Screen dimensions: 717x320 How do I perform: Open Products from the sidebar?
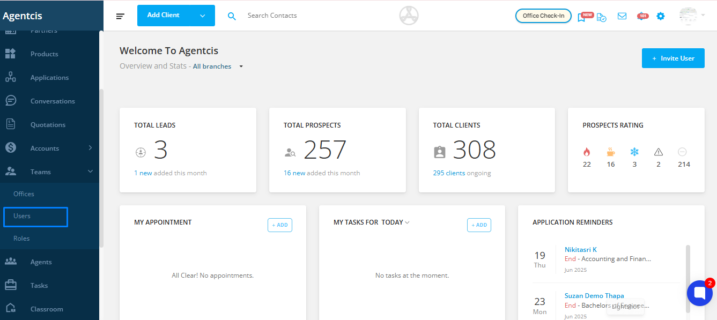coord(45,54)
